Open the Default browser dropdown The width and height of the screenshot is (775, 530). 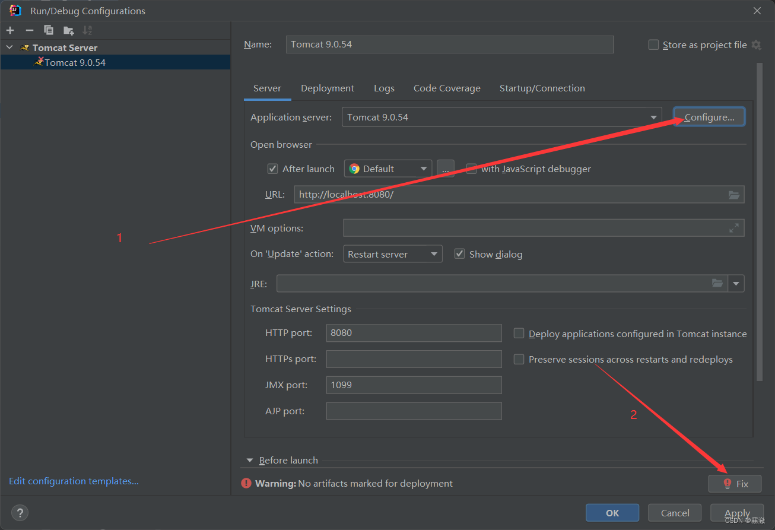388,169
